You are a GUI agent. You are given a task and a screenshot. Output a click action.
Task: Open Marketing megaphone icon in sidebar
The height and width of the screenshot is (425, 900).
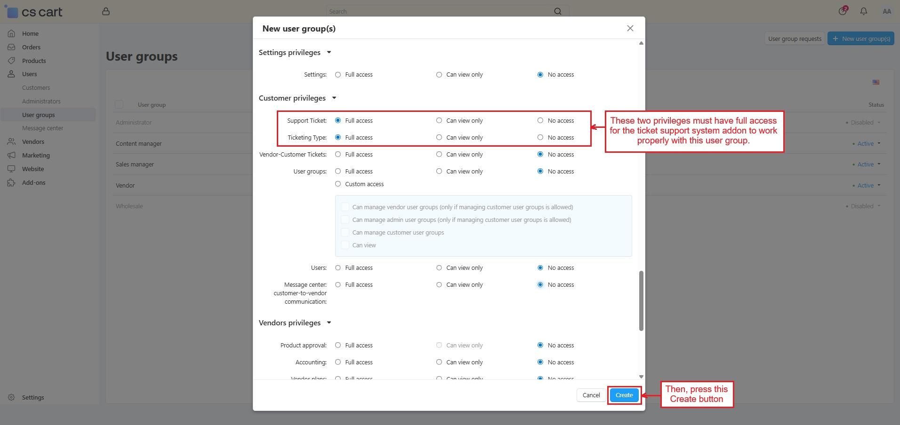point(12,155)
